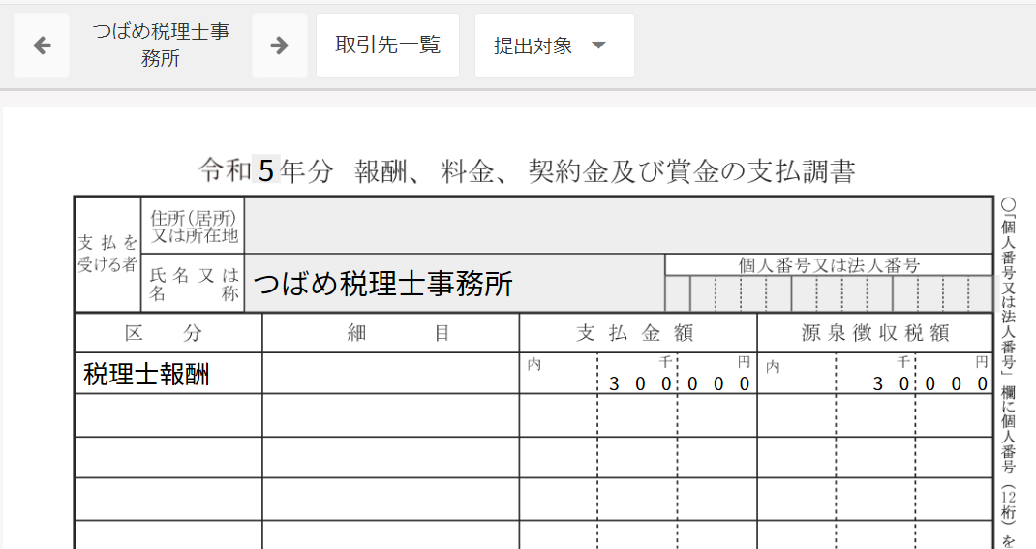
Task: Click the 支払を受ける者 label
Action: (x=107, y=255)
